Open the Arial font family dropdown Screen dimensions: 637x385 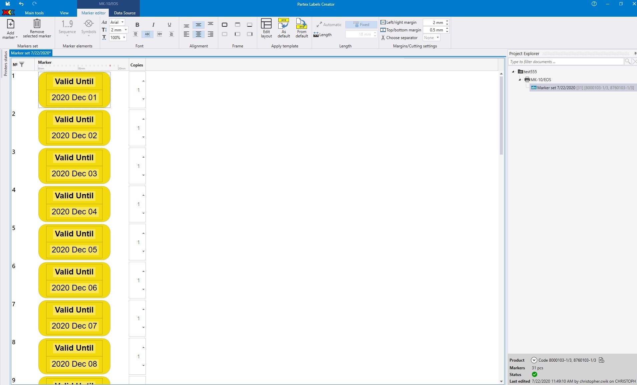pos(117,22)
